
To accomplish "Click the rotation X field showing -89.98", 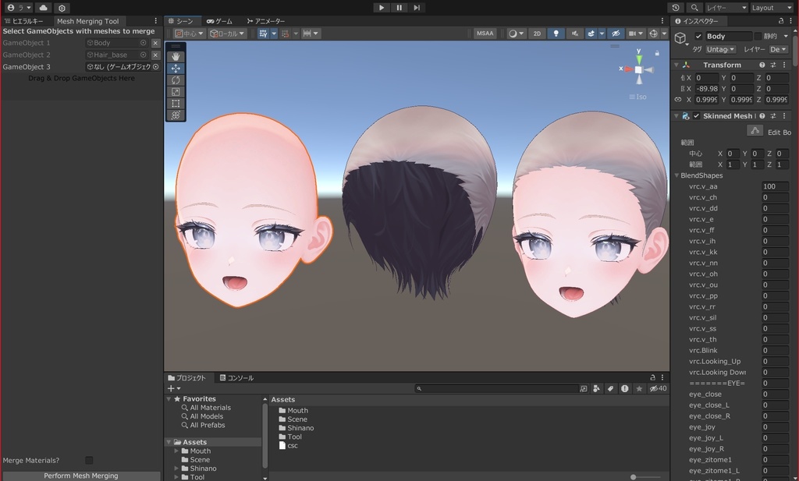I will coord(707,89).
